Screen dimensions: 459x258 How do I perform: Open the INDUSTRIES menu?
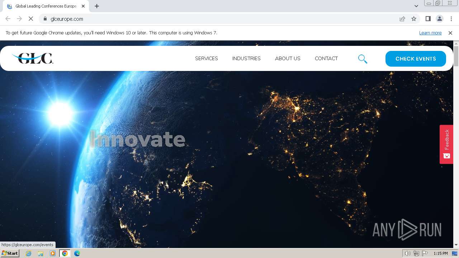[x=246, y=58]
